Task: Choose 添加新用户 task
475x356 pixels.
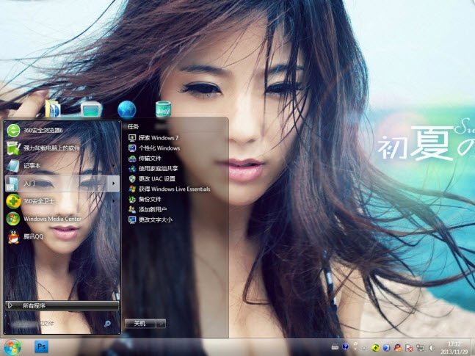Action: (148, 209)
